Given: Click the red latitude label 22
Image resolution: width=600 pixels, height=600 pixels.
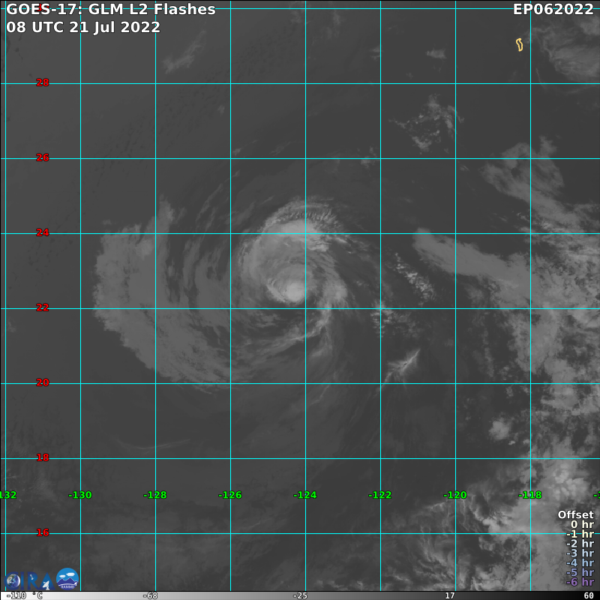Looking at the screenshot, I should (x=43, y=307).
